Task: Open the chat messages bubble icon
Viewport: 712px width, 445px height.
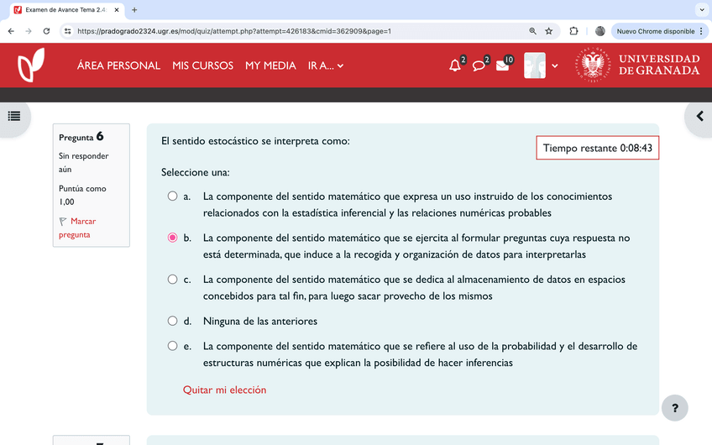Action: click(479, 65)
